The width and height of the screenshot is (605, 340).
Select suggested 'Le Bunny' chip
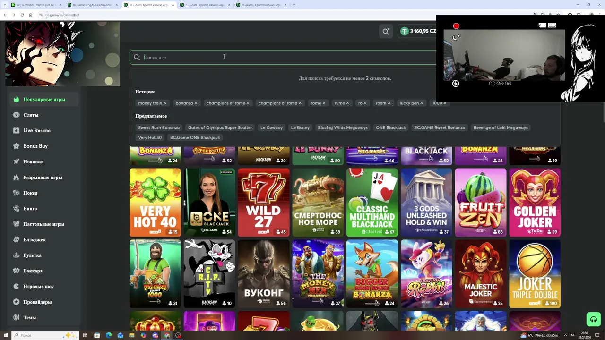coord(300,127)
